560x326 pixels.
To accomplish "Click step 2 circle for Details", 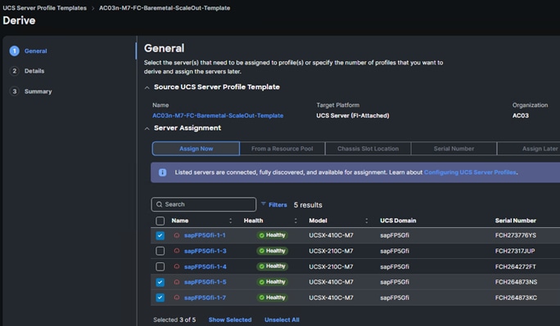I will click(x=14, y=71).
